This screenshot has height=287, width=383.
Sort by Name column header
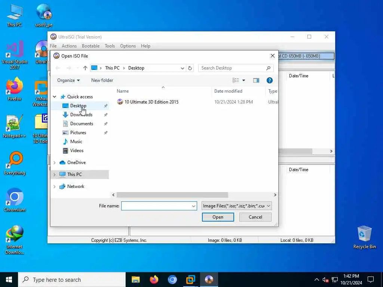(x=163, y=91)
